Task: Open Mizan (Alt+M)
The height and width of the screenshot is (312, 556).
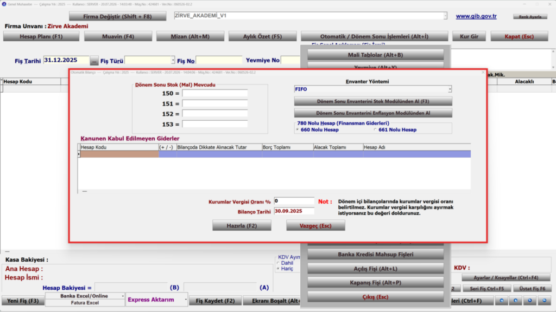Action: click(190, 36)
